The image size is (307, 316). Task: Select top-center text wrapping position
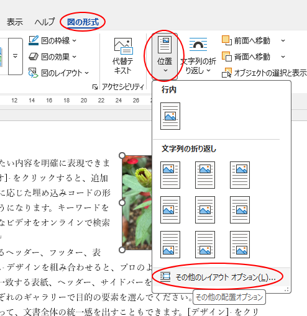click(x=205, y=175)
